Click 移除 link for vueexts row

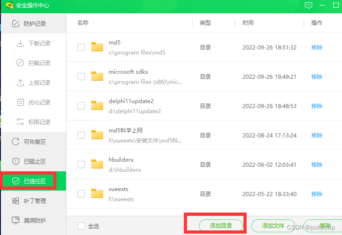317,194
